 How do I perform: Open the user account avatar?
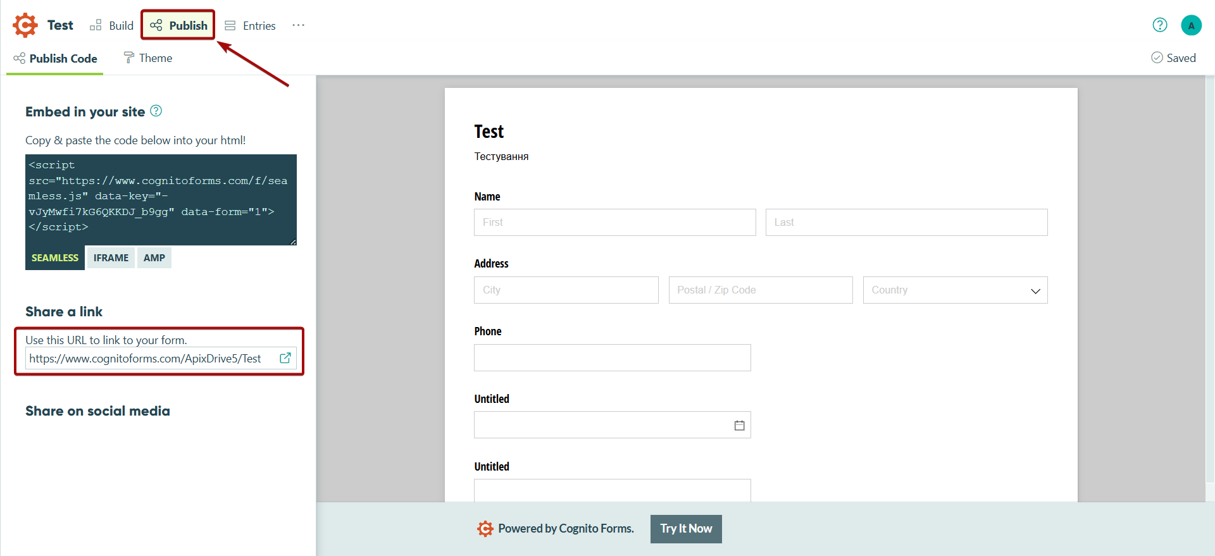tap(1192, 25)
